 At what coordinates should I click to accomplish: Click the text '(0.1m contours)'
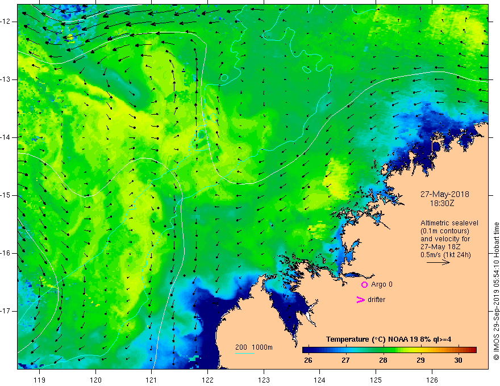(x=445, y=231)
